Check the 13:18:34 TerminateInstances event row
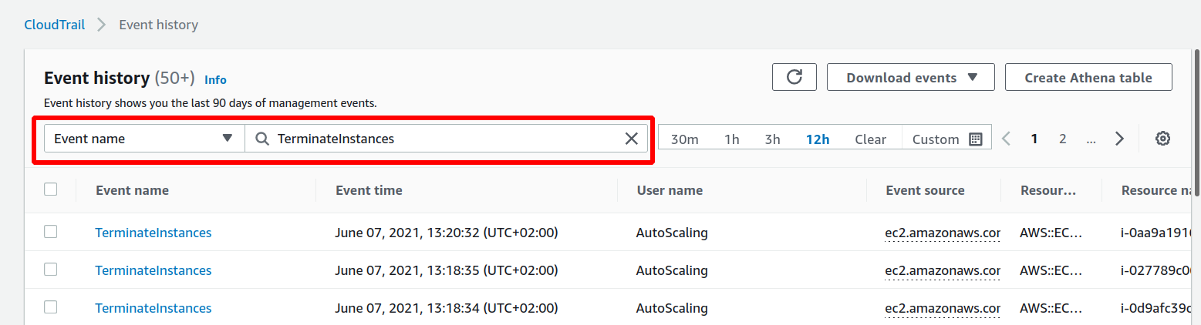Image resolution: width=1201 pixels, height=325 pixels. 51,307
